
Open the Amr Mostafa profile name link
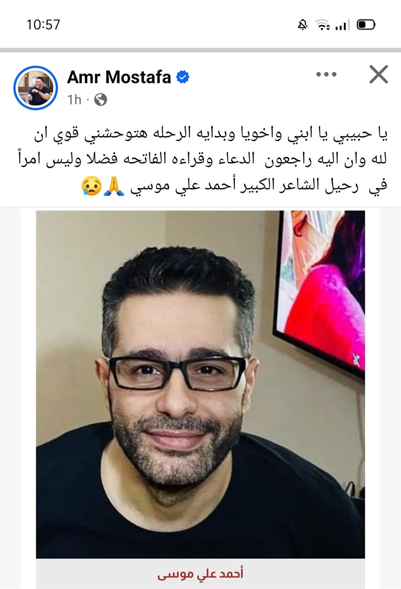coord(119,77)
